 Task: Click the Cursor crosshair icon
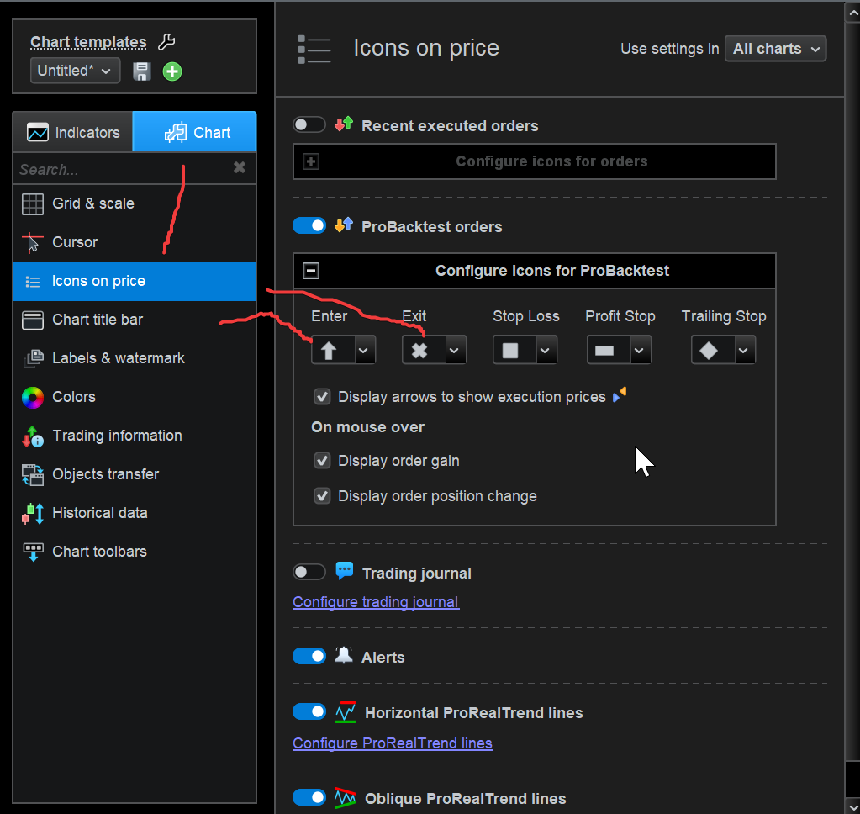pyautogui.click(x=32, y=242)
